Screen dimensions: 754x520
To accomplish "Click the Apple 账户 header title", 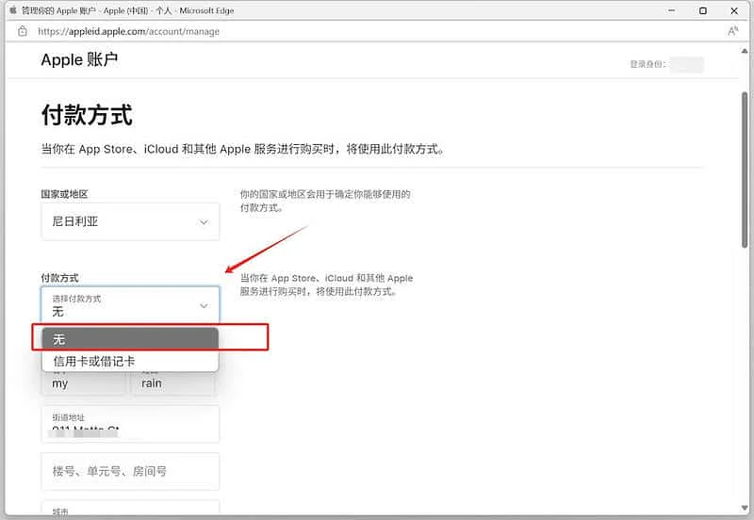I will point(79,59).
